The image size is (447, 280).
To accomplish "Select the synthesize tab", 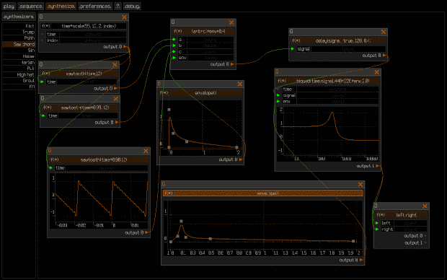I will click(x=61, y=6).
